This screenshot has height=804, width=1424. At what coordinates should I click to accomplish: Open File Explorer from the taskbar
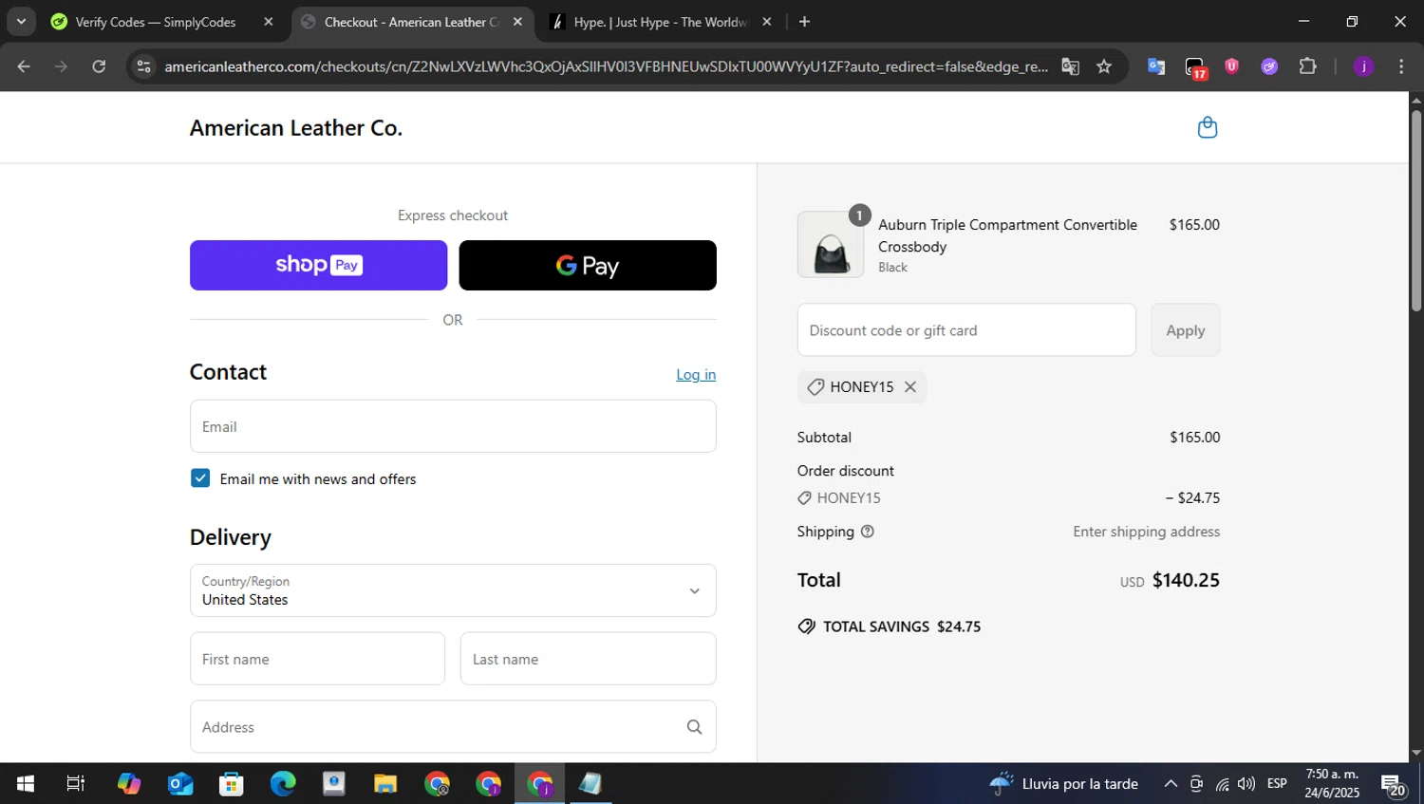[384, 784]
